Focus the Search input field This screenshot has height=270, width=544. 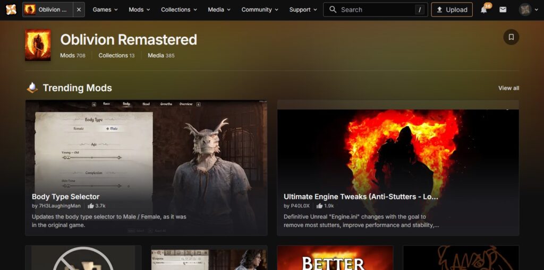pos(376,10)
